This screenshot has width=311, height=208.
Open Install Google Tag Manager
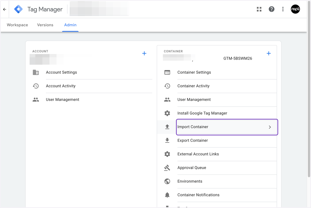[202, 113]
